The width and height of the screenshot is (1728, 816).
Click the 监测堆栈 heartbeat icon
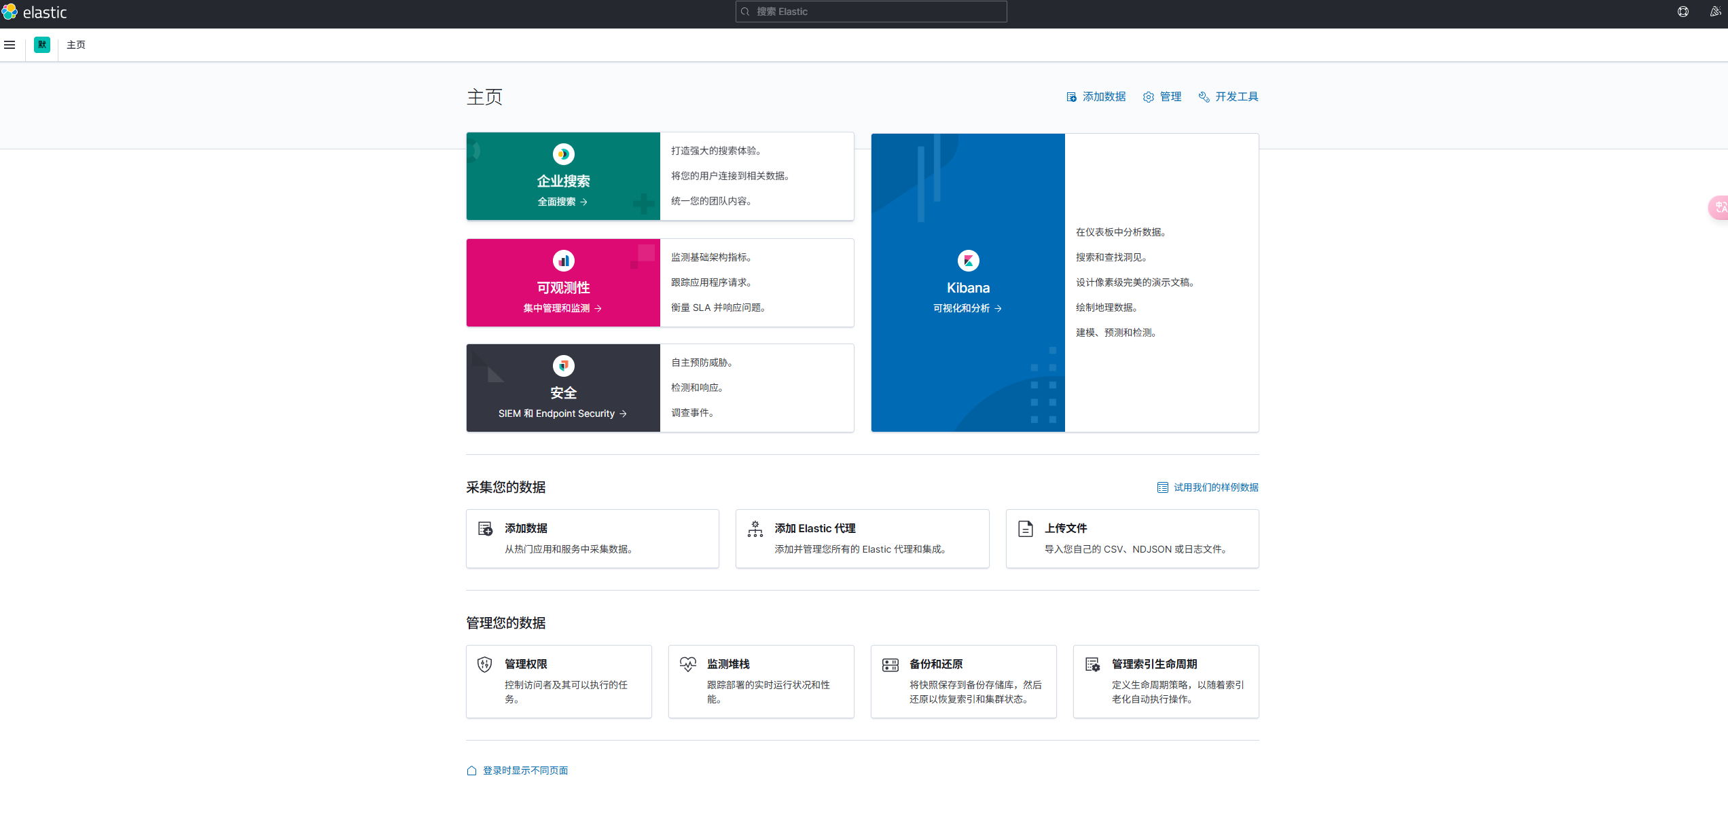[x=687, y=665]
